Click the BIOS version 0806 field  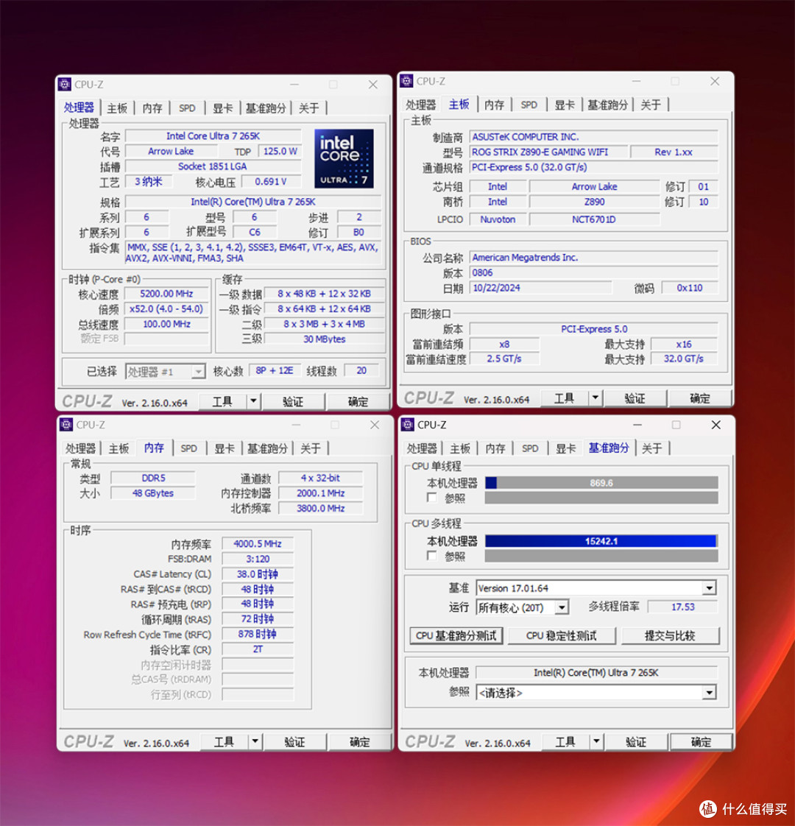pyautogui.click(x=593, y=272)
